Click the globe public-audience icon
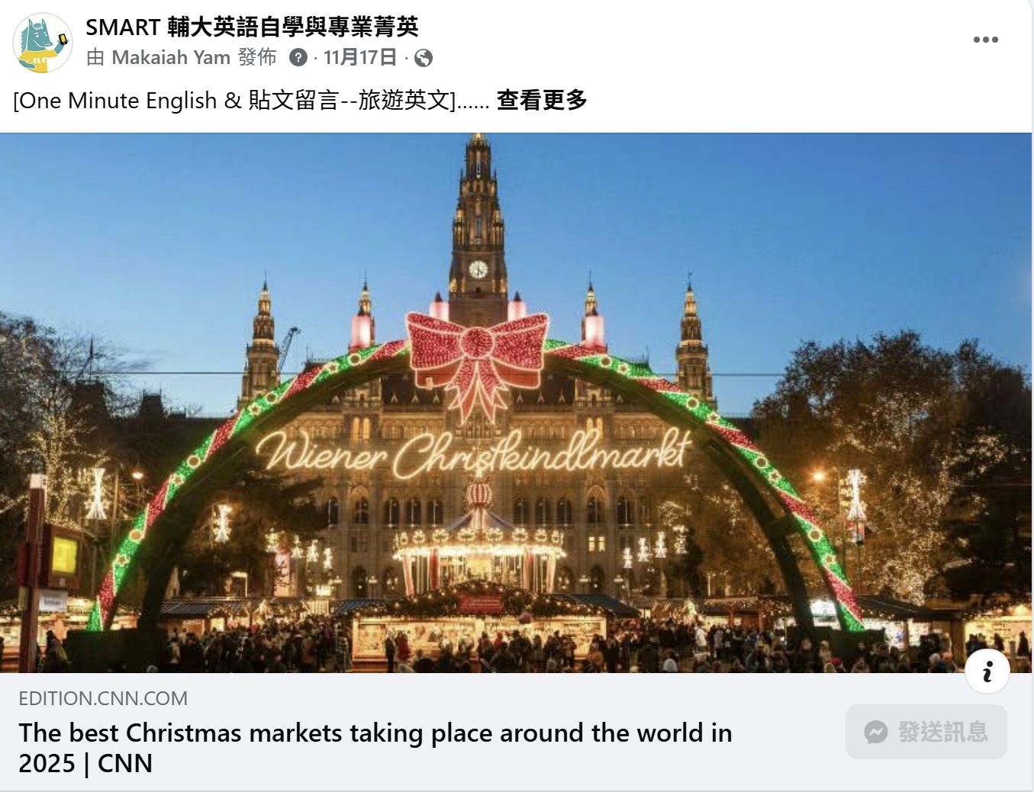This screenshot has height=792, width=1034. point(423,58)
